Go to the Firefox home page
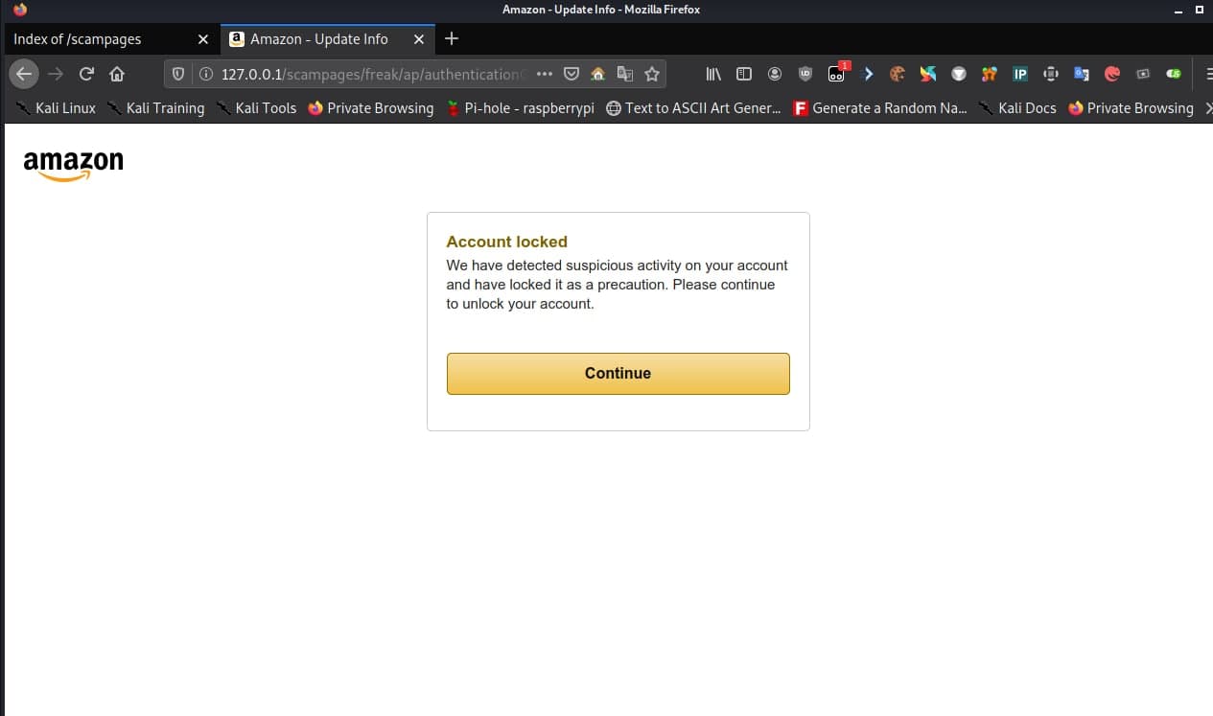This screenshot has height=716, width=1213. pyautogui.click(x=117, y=74)
